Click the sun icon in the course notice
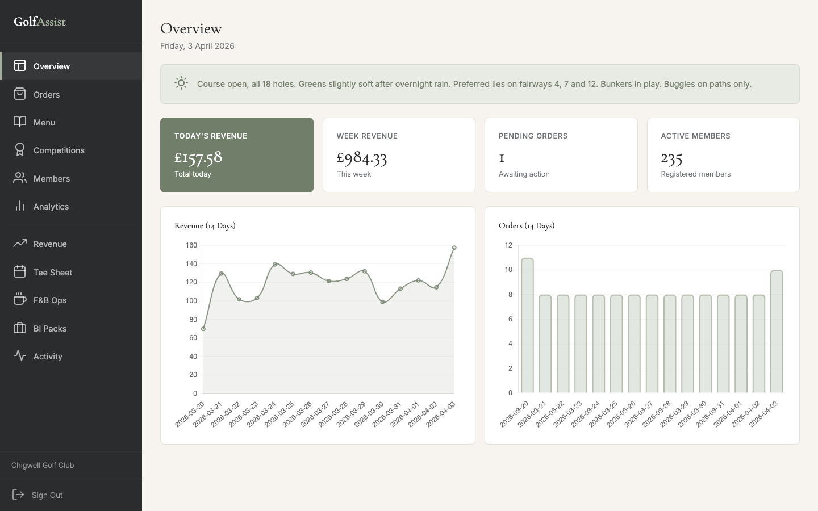This screenshot has height=511, width=818. pos(181,83)
